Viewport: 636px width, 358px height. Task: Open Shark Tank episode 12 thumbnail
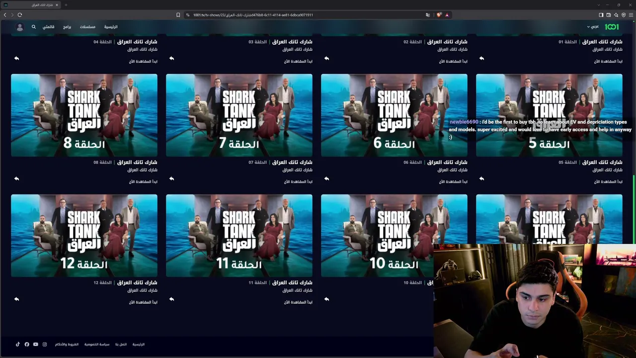click(x=84, y=236)
